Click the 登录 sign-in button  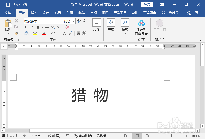click(x=147, y=5)
